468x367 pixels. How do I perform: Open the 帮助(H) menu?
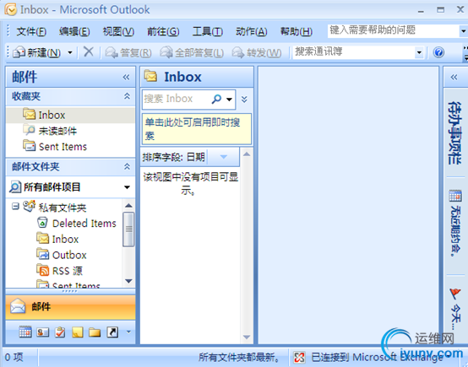(296, 31)
